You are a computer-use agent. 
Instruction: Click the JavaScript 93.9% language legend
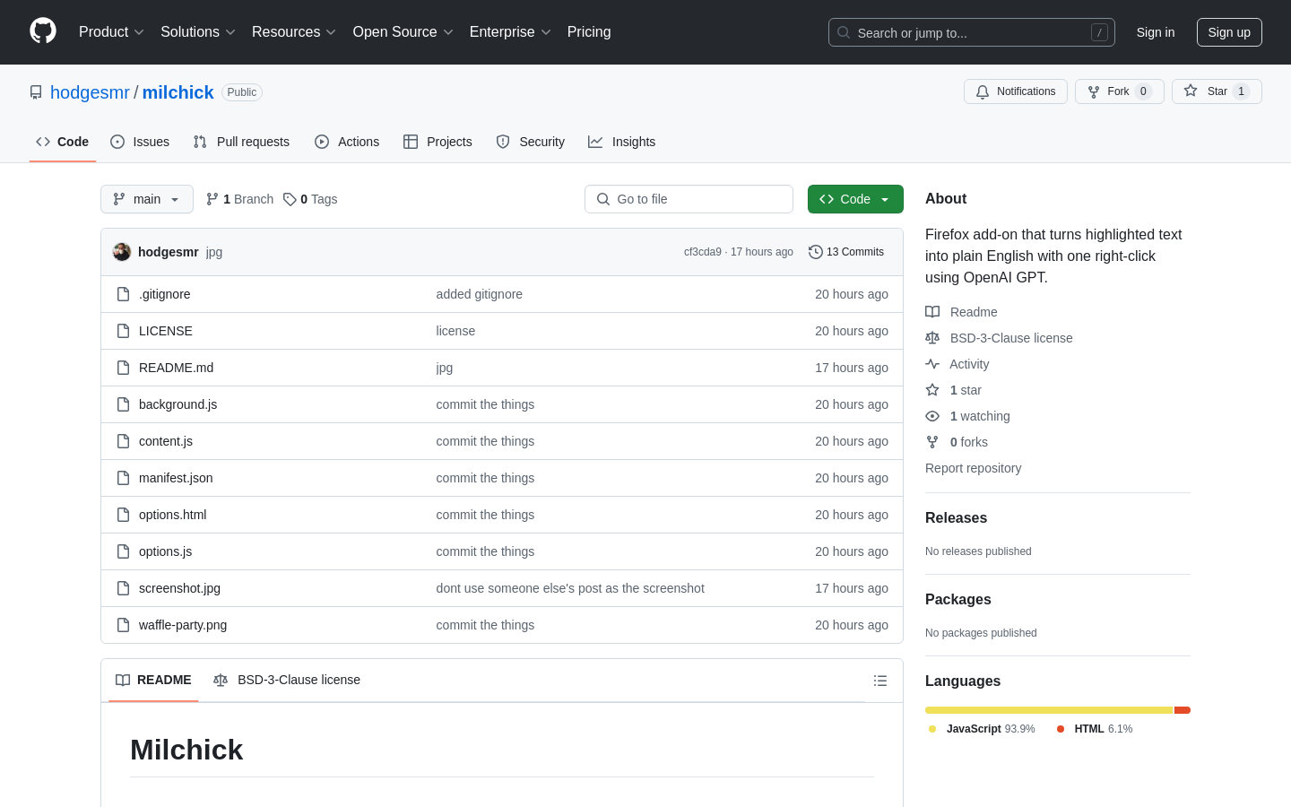pos(982,729)
